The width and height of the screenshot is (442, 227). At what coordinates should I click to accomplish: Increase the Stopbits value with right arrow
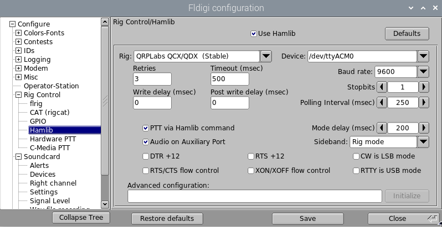coord(424,87)
